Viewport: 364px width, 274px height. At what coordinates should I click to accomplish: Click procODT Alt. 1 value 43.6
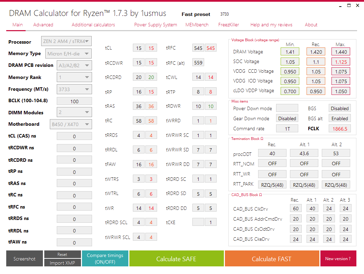click(304, 153)
